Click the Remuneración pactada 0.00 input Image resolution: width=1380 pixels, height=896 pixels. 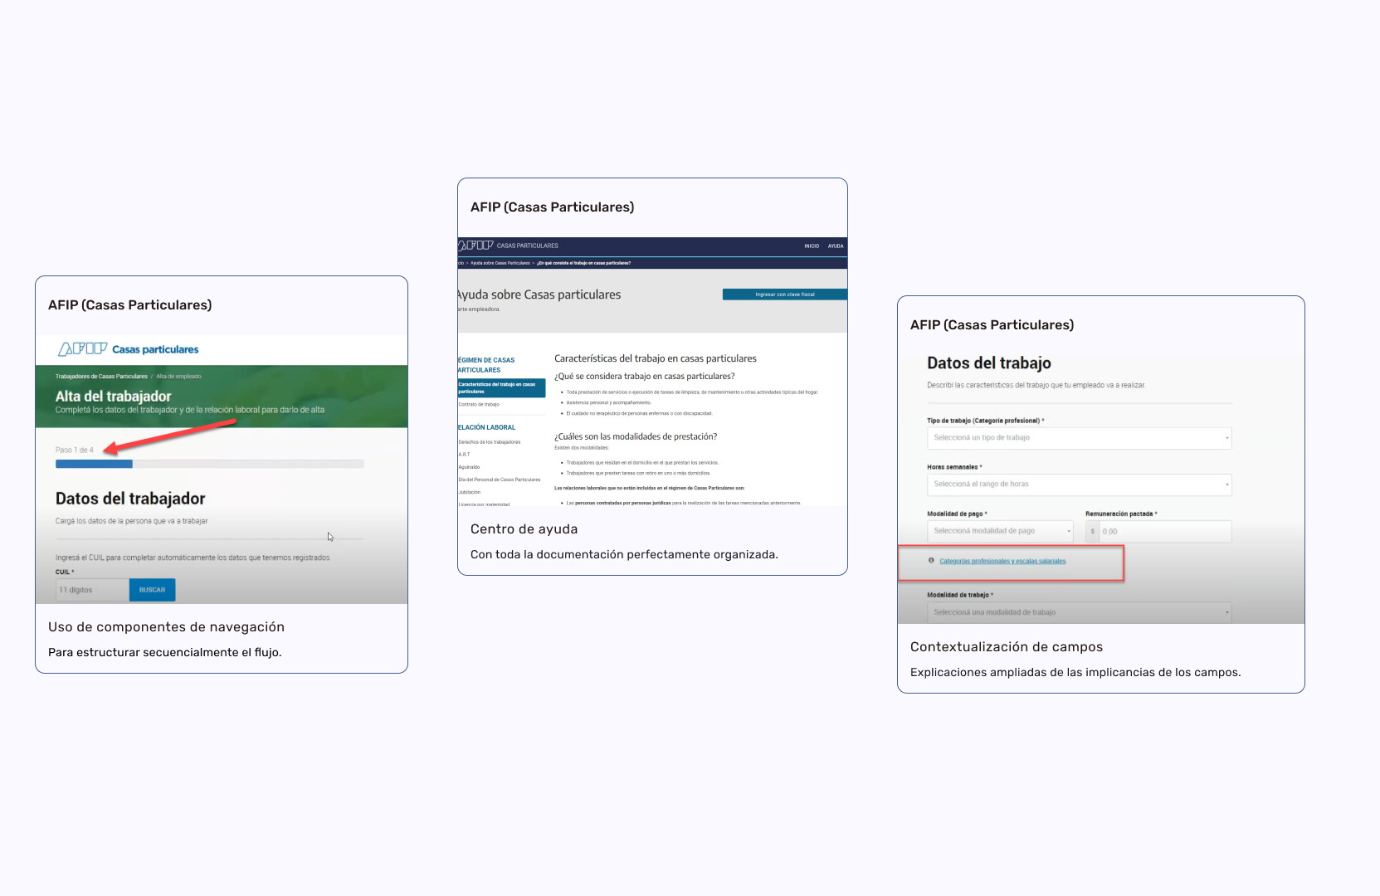[1165, 531]
